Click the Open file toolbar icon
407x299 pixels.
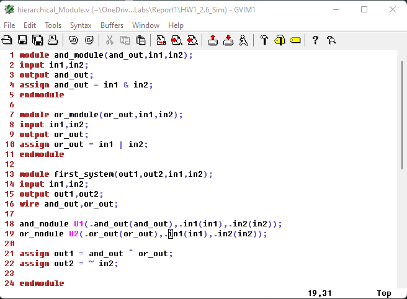(x=7, y=40)
